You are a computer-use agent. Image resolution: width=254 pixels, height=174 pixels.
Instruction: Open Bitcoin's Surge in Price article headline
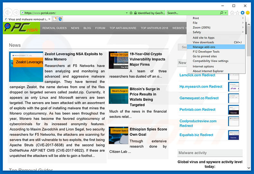(x=145, y=97)
